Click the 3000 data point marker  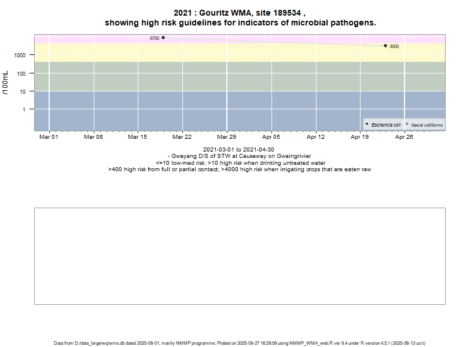pyautogui.click(x=385, y=46)
